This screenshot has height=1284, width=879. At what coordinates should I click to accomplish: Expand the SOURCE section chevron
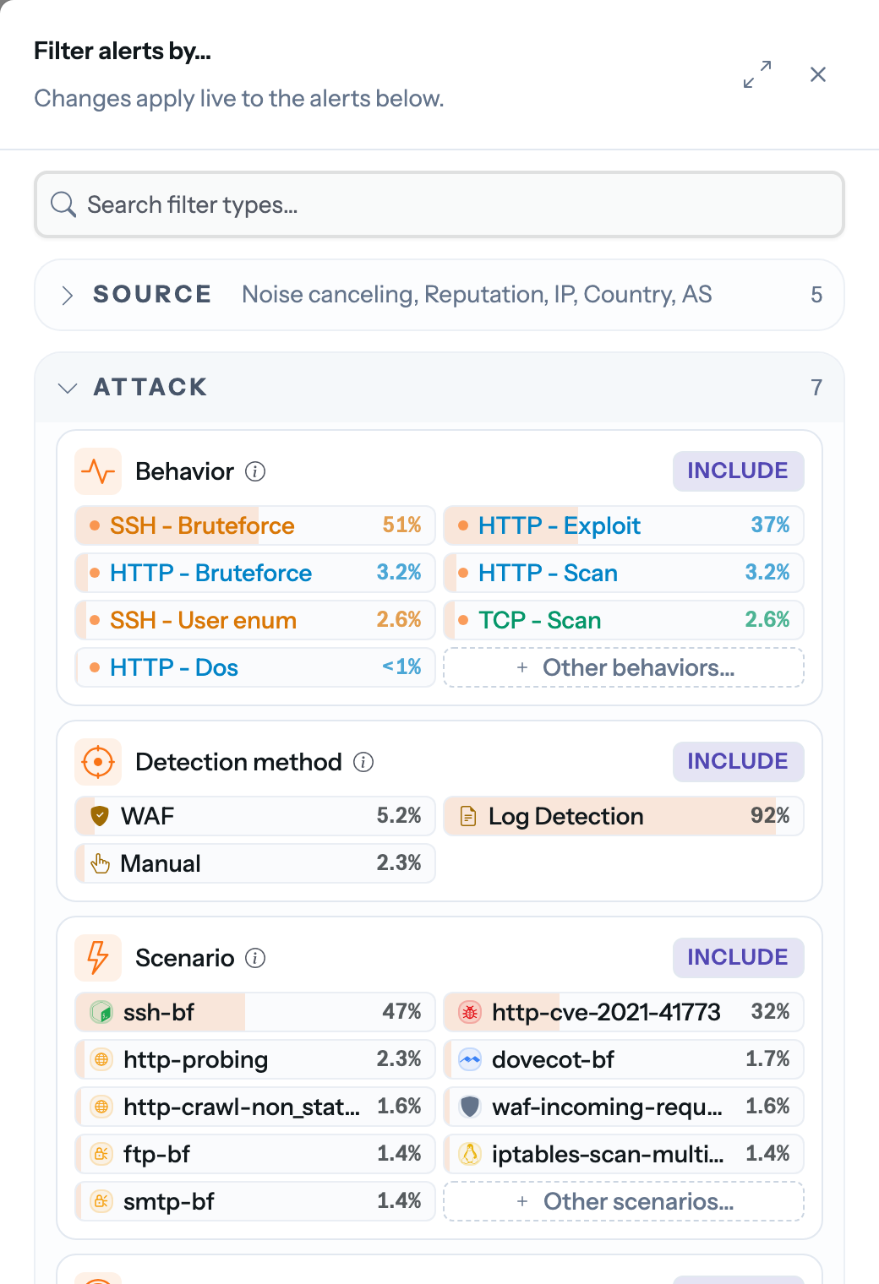click(x=67, y=295)
